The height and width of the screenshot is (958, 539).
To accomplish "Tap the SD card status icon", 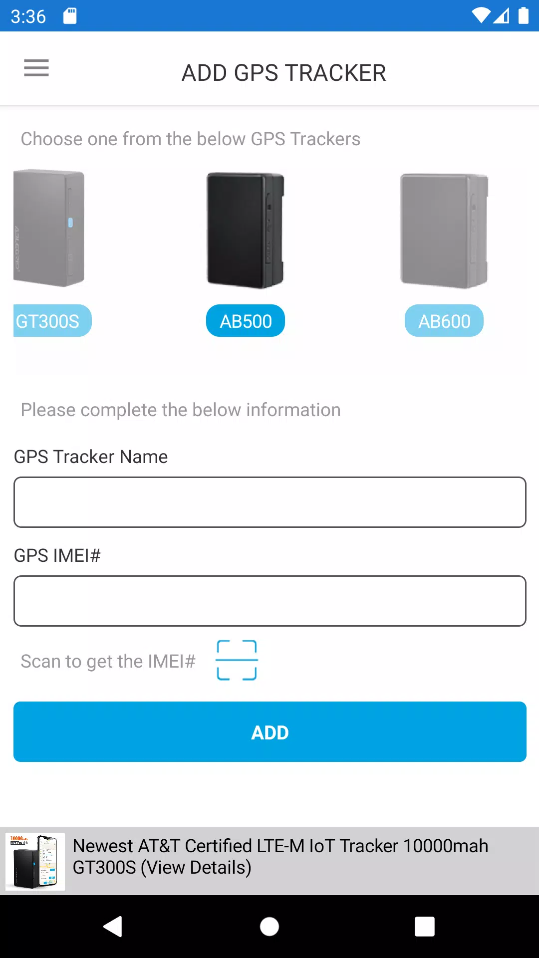I will tap(70, 16).
